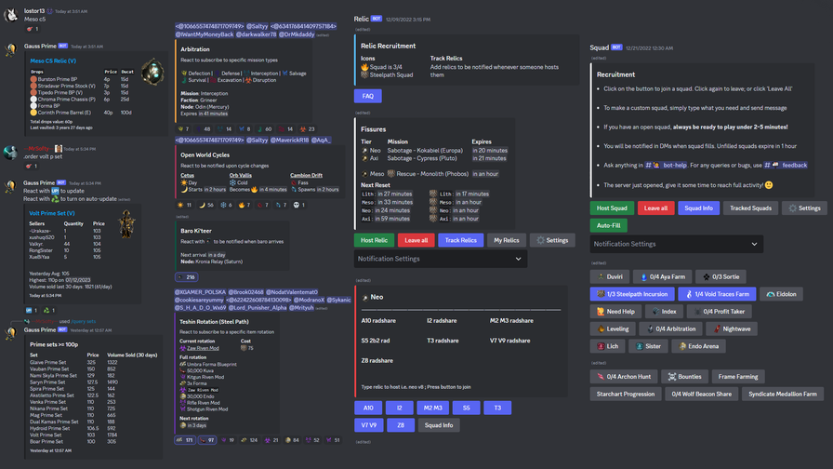Join the 1/4 Void Traces Farm squad
Viewport: 833px width, 469px height.
point(717,294)
